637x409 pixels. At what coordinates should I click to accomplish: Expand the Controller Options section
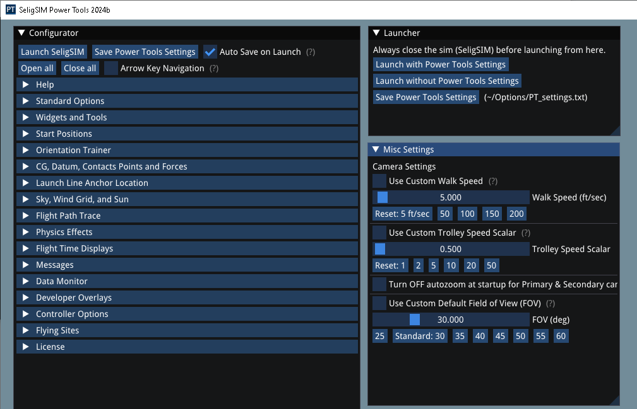tap(188, 314)
